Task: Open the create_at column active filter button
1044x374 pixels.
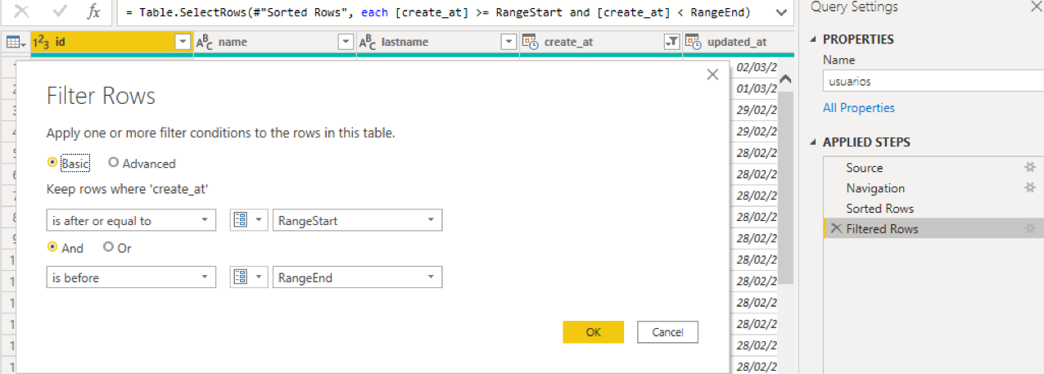Action: click(672, 42)
